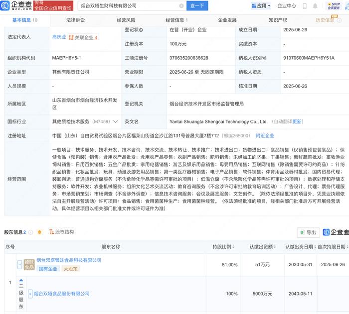Open 企业中心

pos(287,6)
